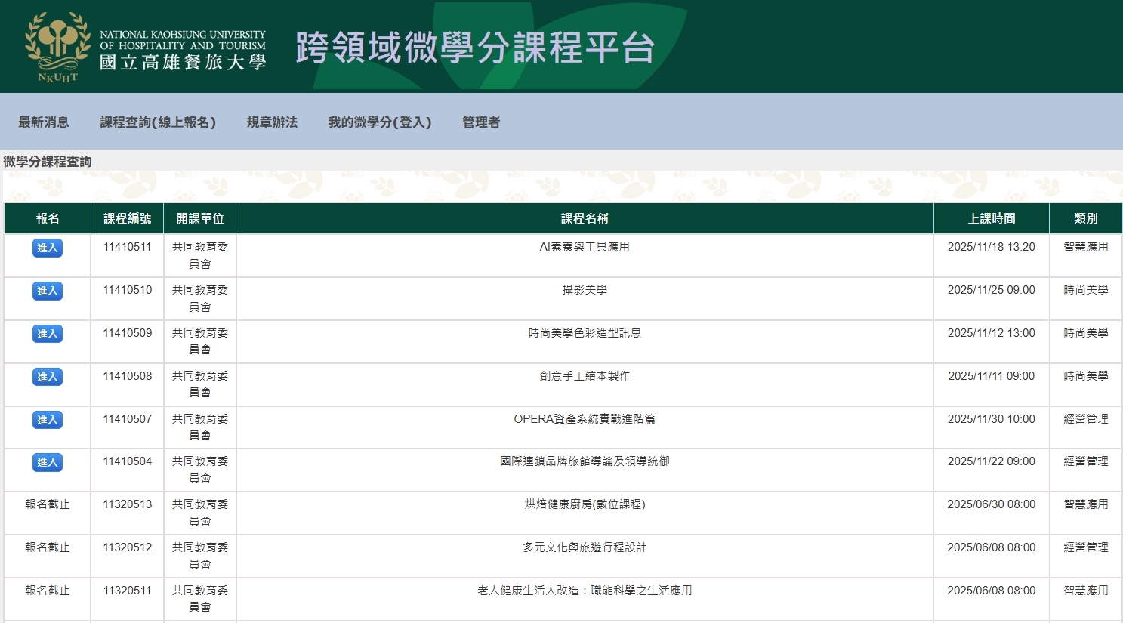Go to 規章辦法 page
This screenshot has width=1123, height=623.
272,122
